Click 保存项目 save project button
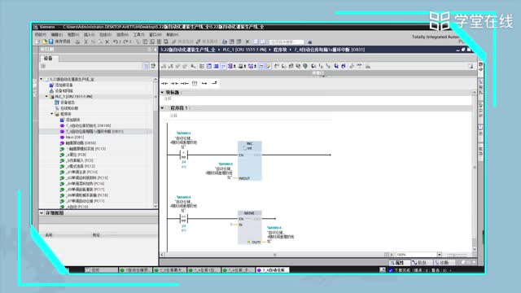This screenshot has height=293, width=521. click(x=59, y=42)
